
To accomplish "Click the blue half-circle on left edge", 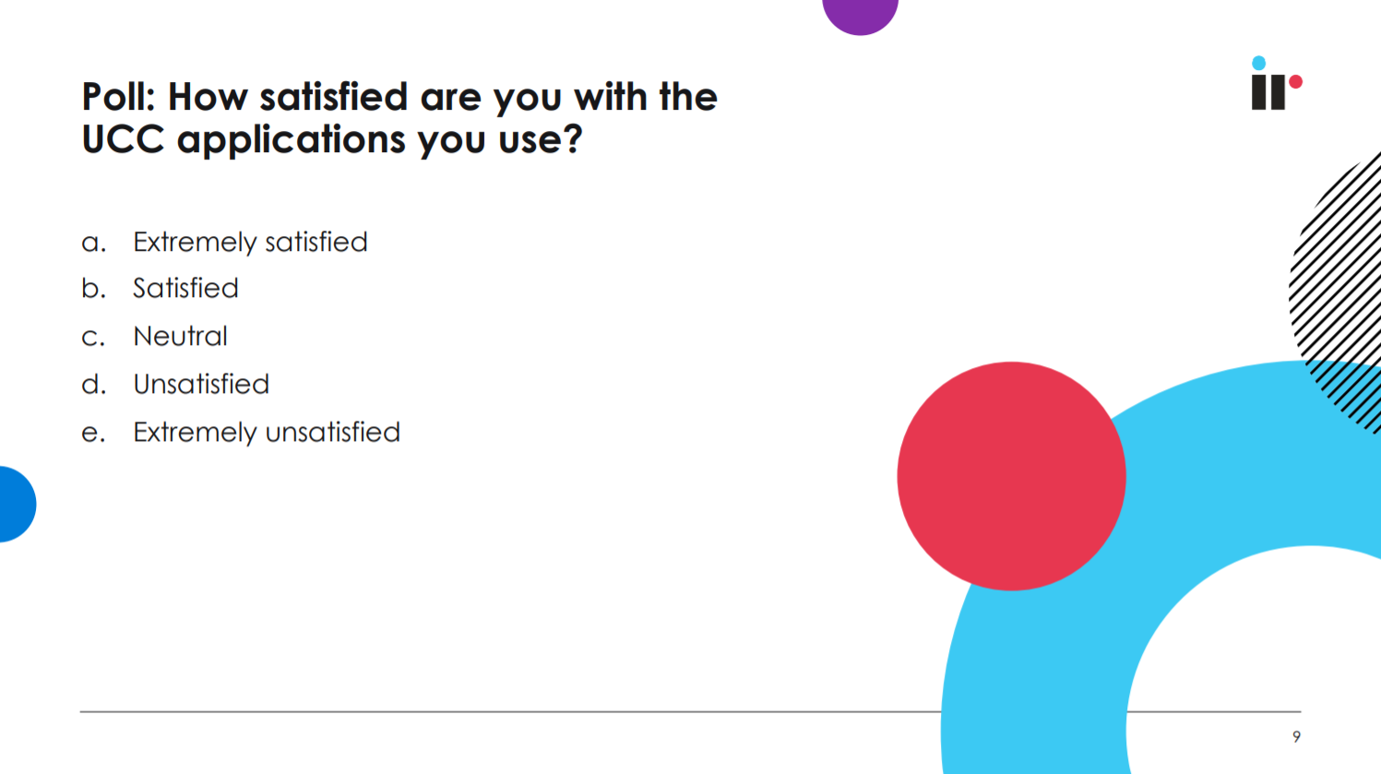I will pos(16,504).
